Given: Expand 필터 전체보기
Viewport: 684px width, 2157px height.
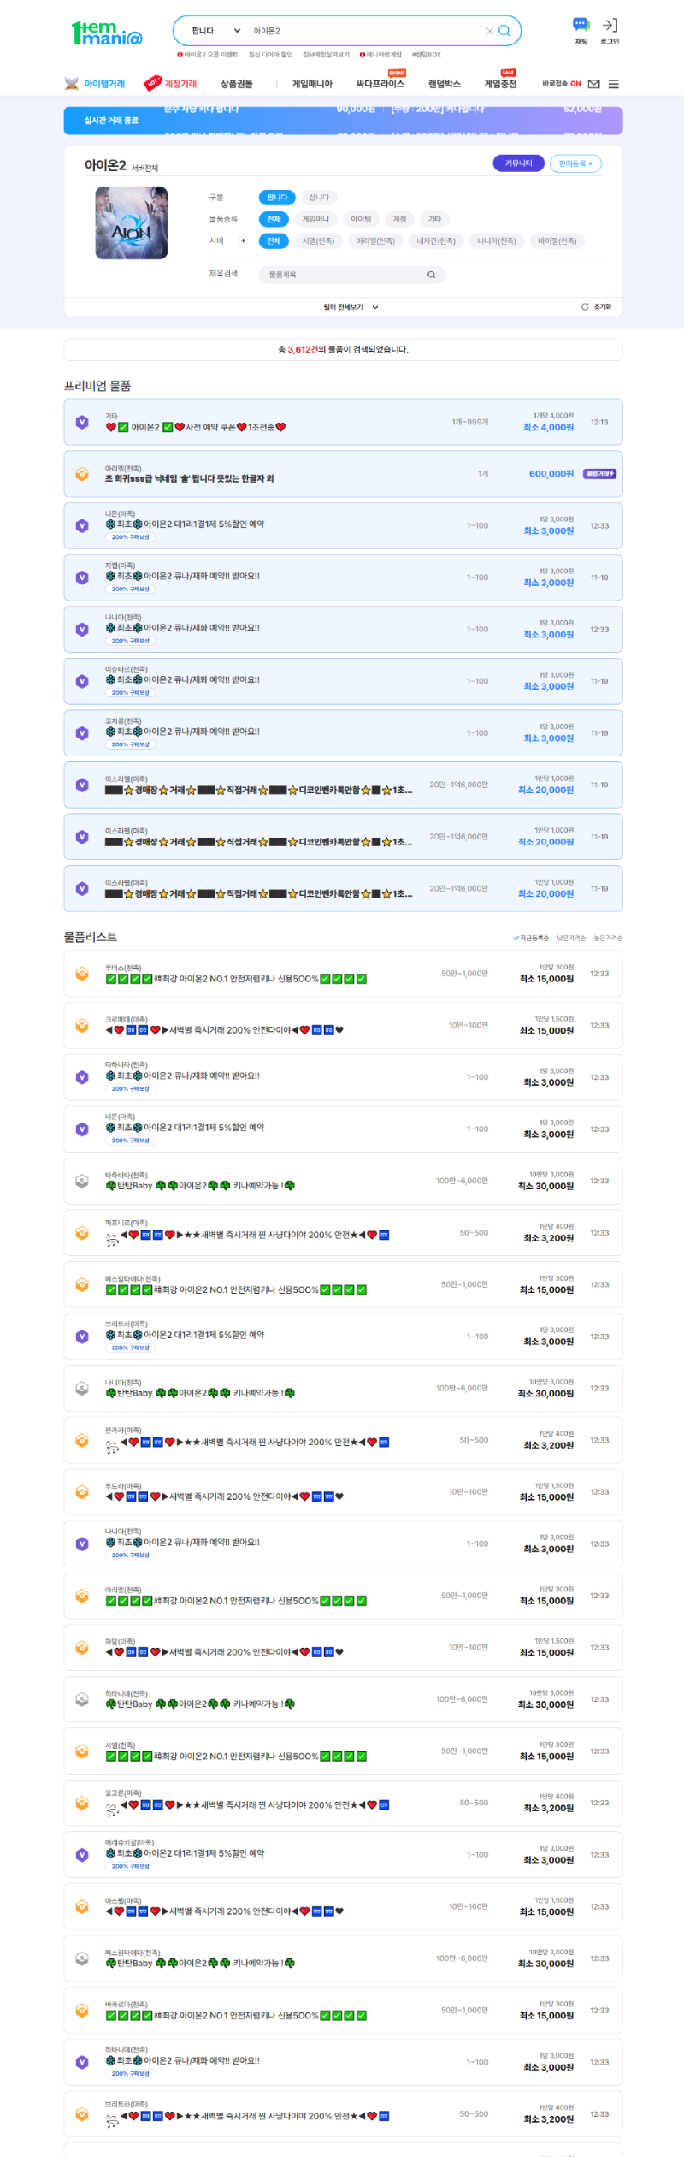Looking at the screenshot, I should (x=351, y=306).
